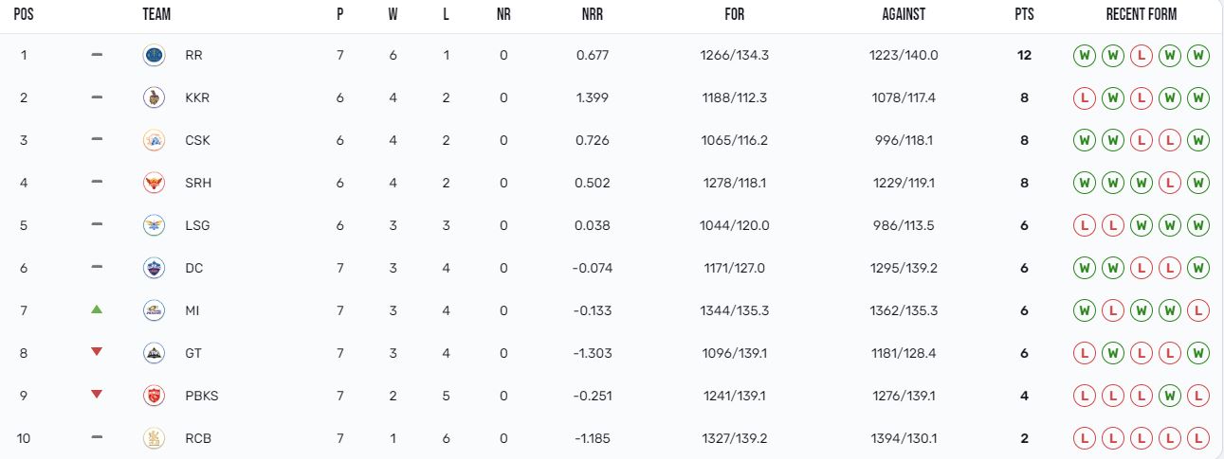Image resolution: width=1224 pixels, height=459 pixels.
Task: Click MI's green up position arrow
Action: (x=97, y=309)
